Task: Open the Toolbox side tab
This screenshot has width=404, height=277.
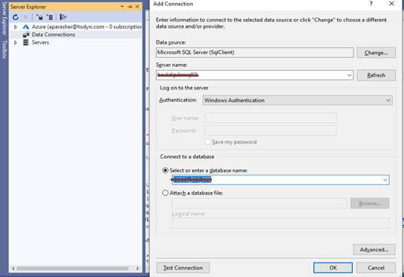Action: tap(5, 50)
